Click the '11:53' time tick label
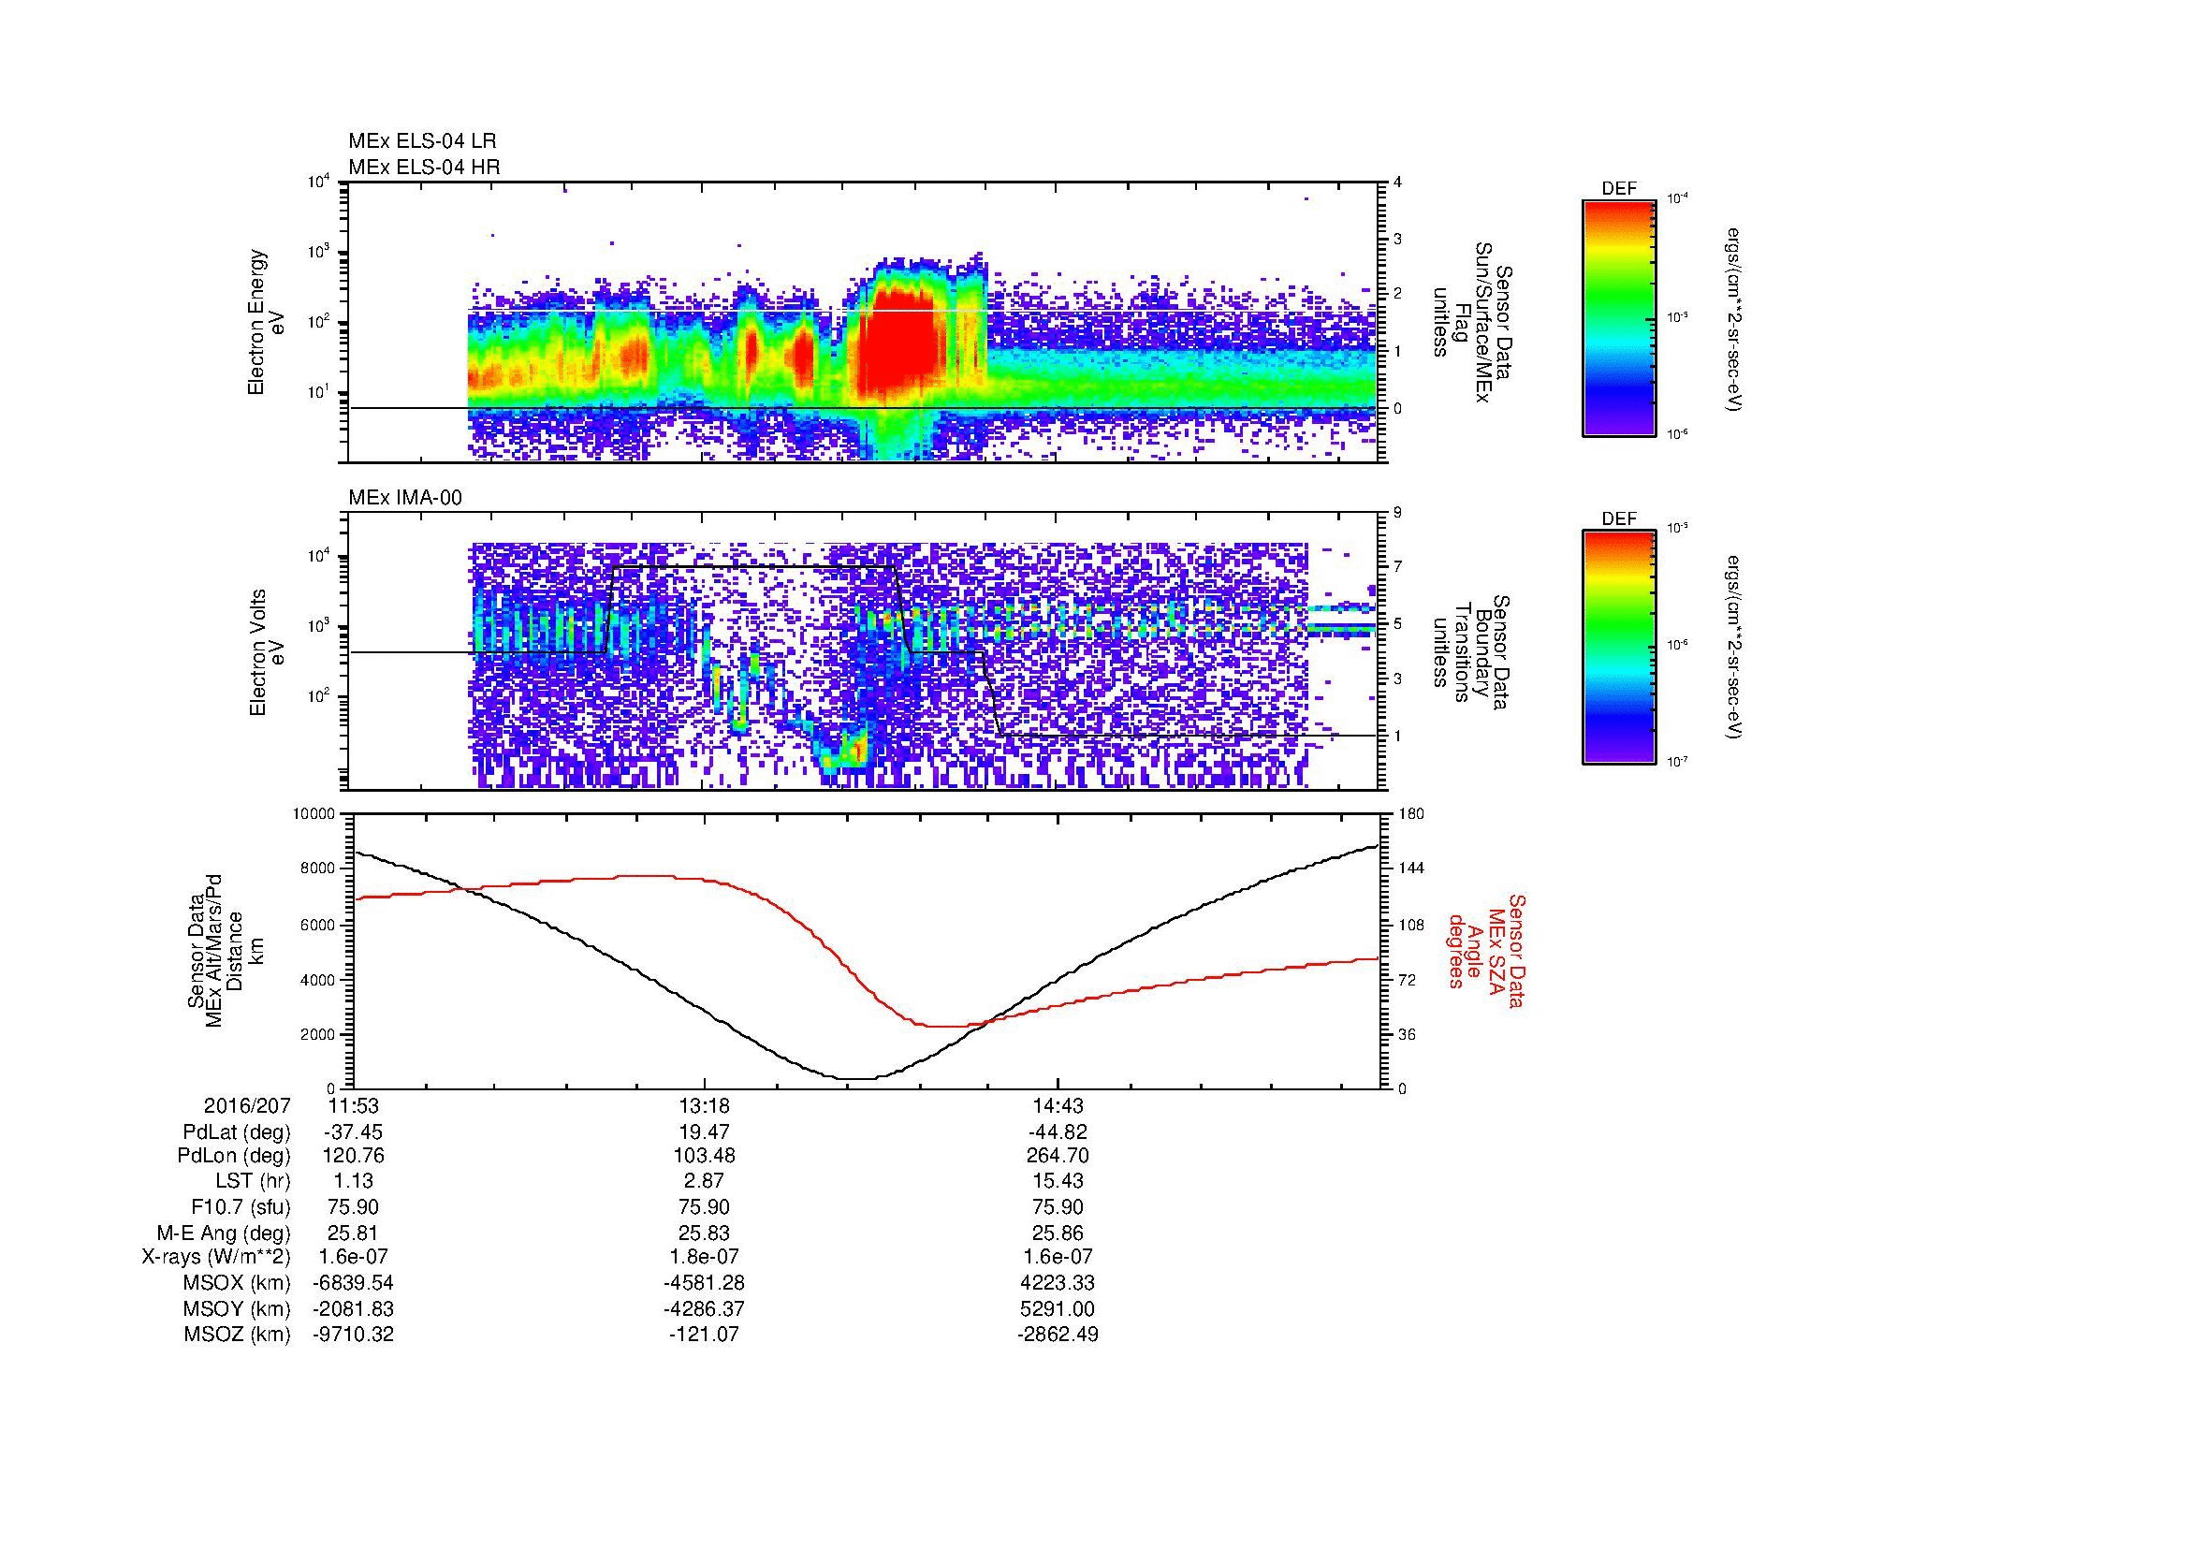This screenshot has width=2189, height=1547. 353,1106
